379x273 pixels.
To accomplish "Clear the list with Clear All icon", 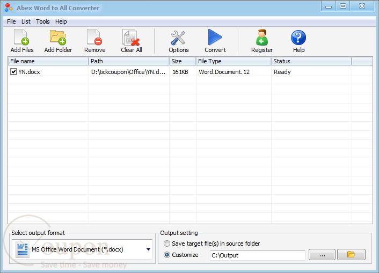I will [x=131, y=38].
